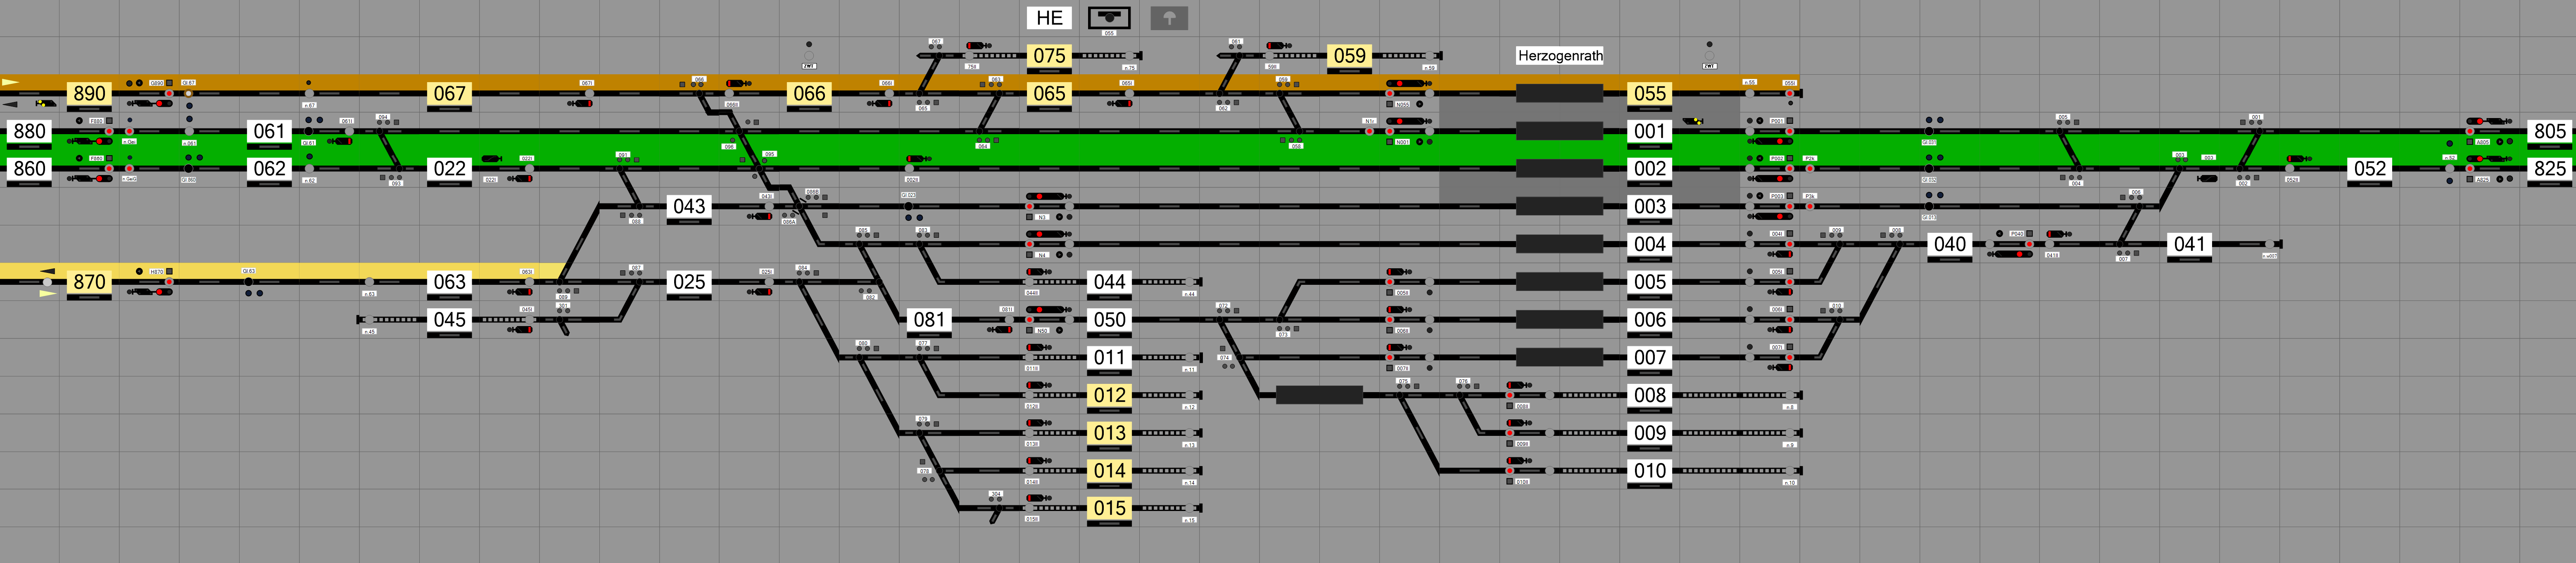The image size is (2576, 563).
Task: Click the dark block left of track 008
Action: pos(1319,395)
